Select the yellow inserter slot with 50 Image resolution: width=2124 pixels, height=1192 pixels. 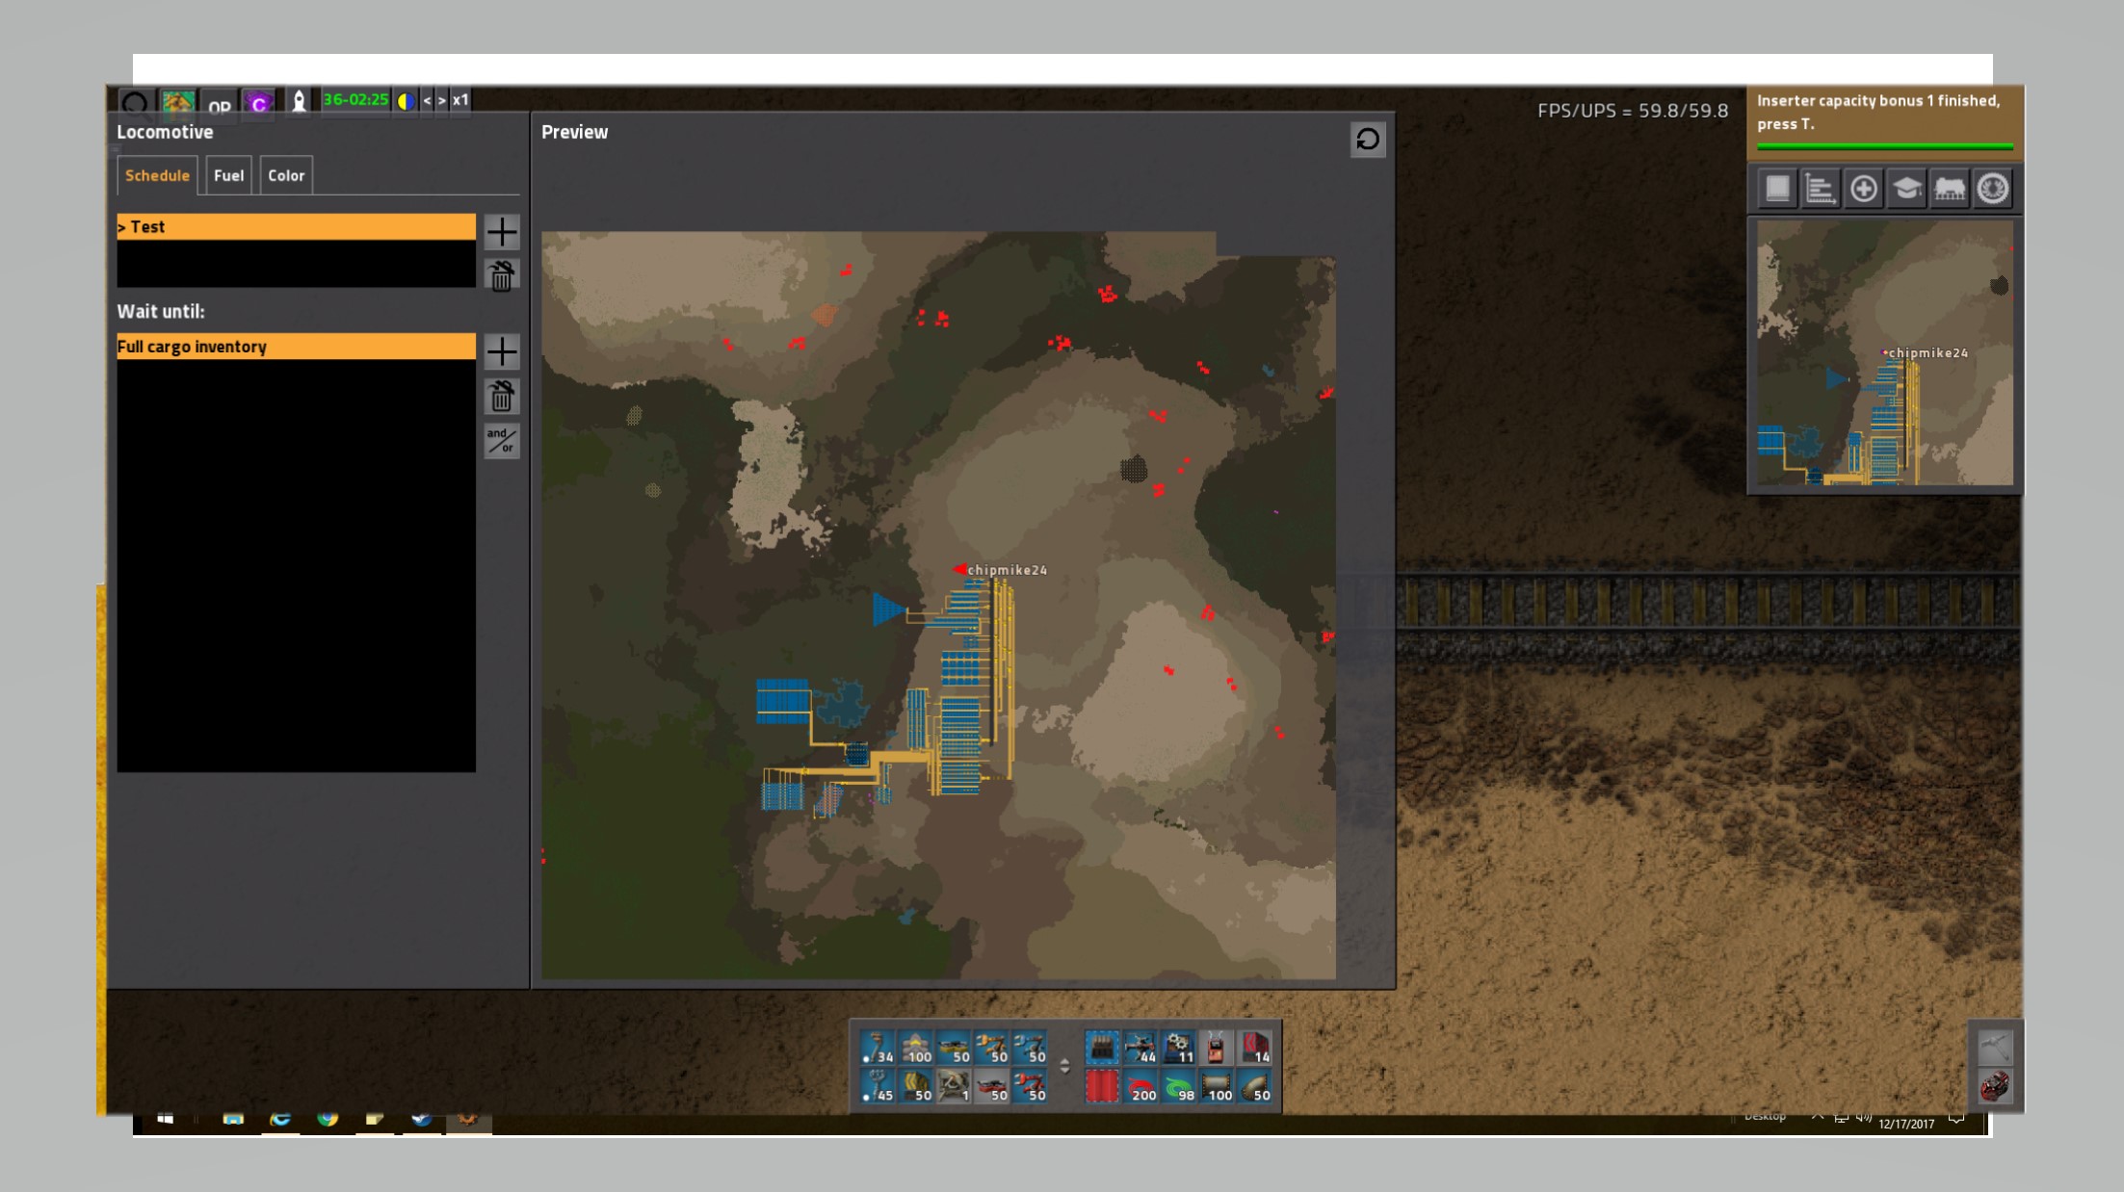(991, 1048)
